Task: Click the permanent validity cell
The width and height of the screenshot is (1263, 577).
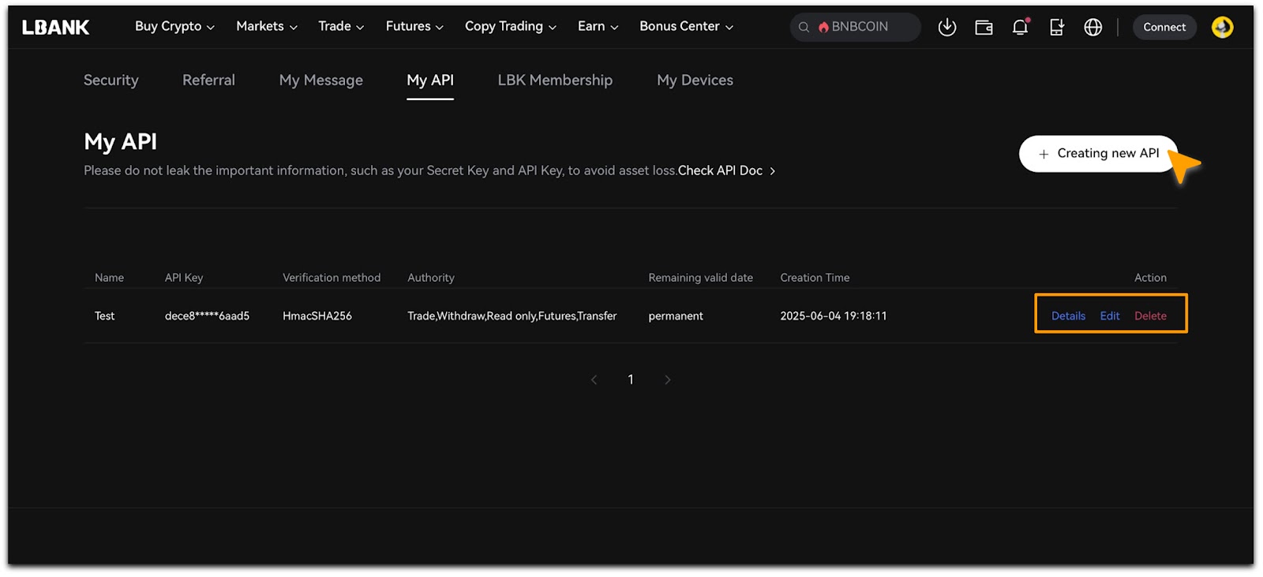Action: [x=676, y=316]
